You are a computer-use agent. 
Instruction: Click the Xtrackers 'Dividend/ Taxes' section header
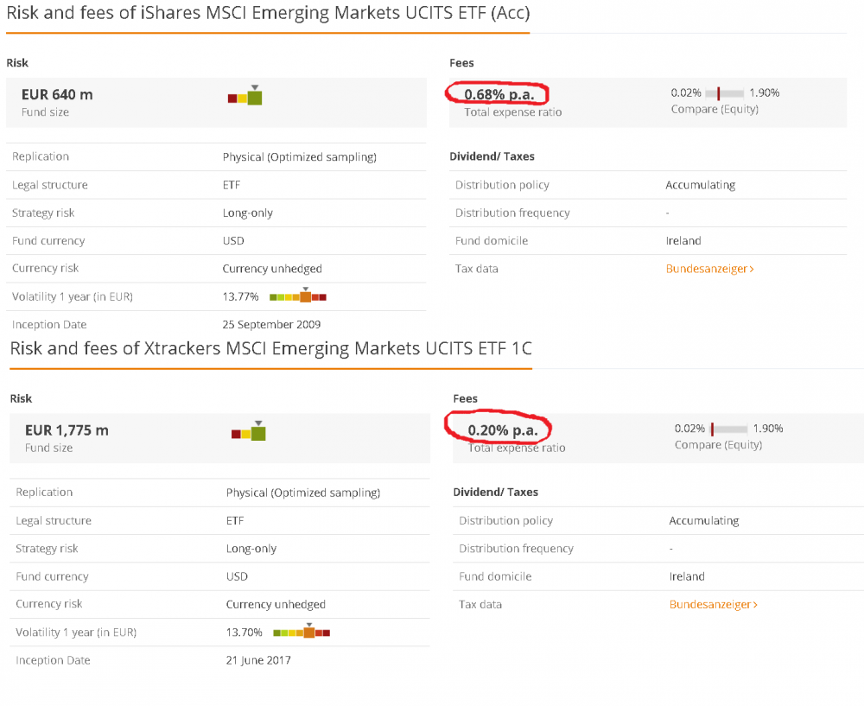[495, 492]
